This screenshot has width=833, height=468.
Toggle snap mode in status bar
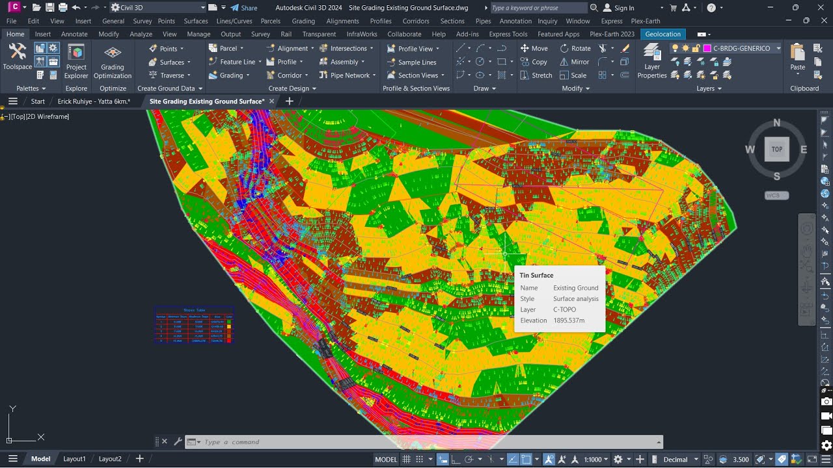click(x=420, y=460)
